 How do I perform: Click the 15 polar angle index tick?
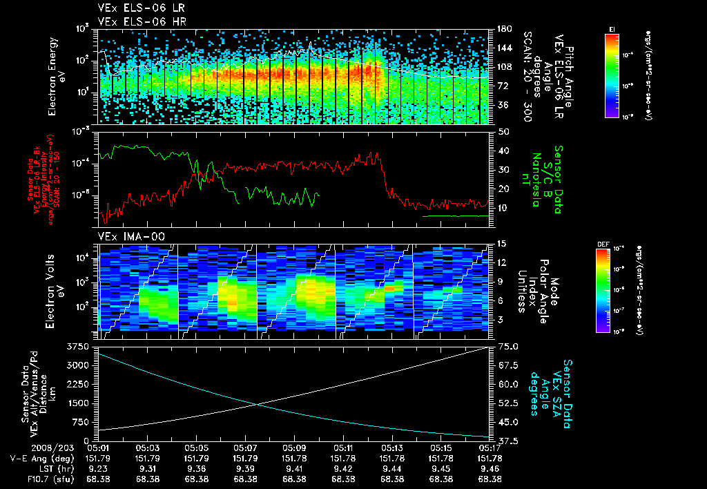[x=502, y=244]
